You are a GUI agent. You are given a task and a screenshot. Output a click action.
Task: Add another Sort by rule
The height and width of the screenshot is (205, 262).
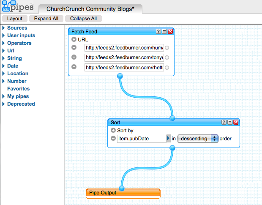(x=113, y=130)
